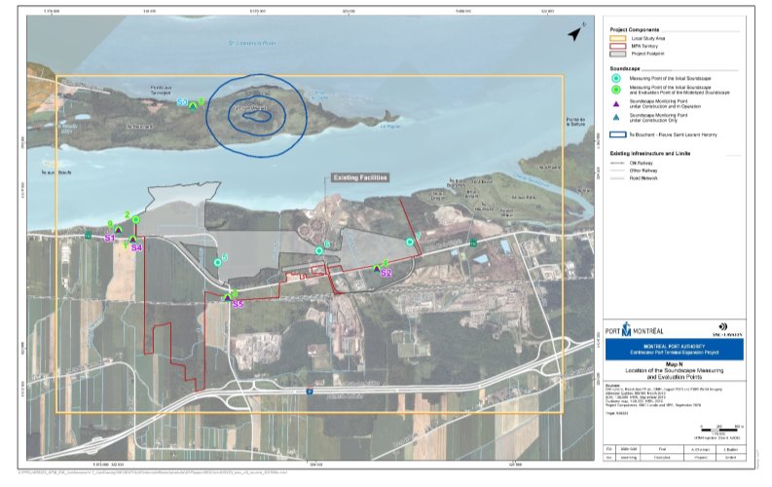This screenshot has width=772, height=487.
Task: Click the Sources text block in title panel
Action: click(664, 395)
